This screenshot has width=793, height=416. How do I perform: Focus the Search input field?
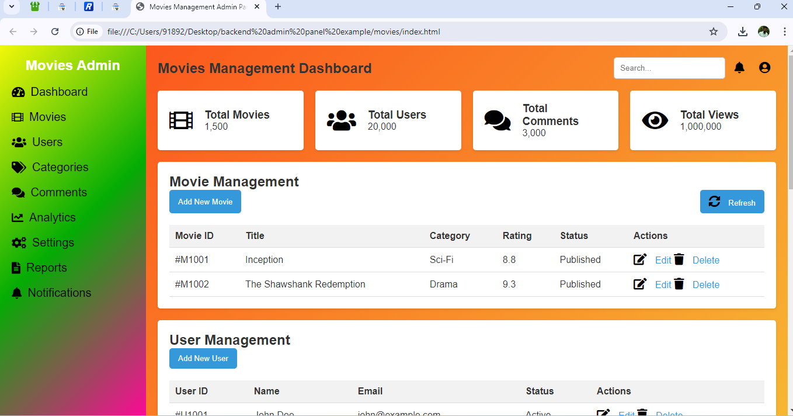coord(669,68)
